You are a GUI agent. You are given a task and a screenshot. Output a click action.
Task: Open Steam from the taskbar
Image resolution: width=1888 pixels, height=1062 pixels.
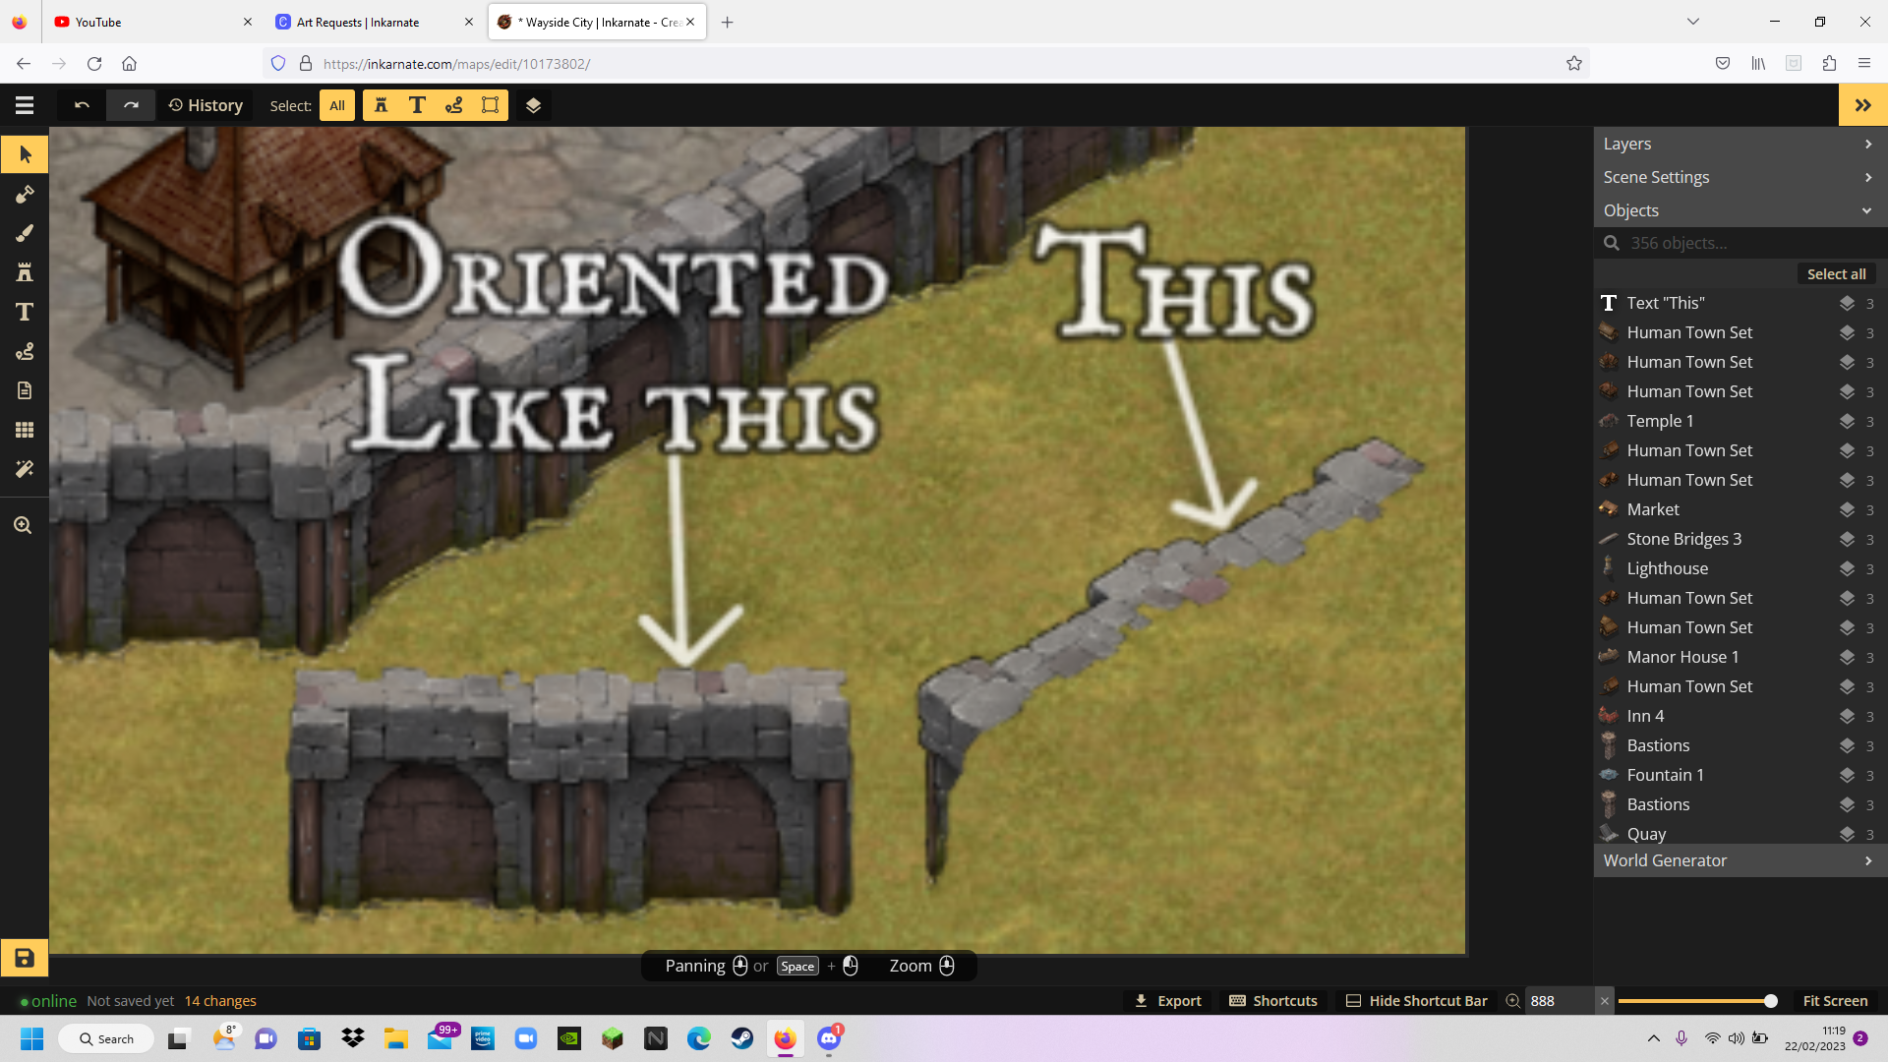742,1038
